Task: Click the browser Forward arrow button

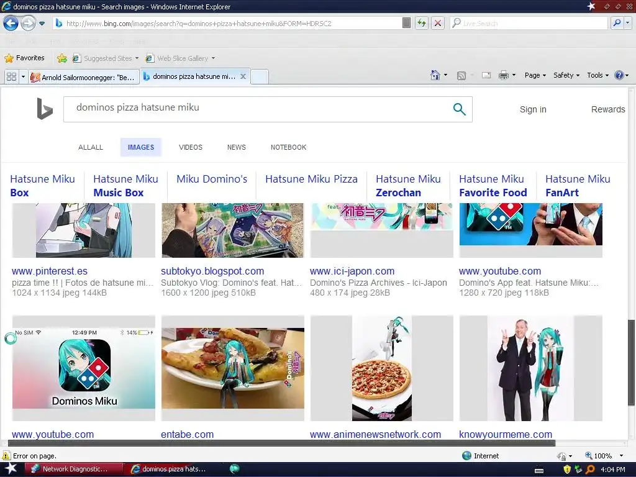Action: (28, 23)
